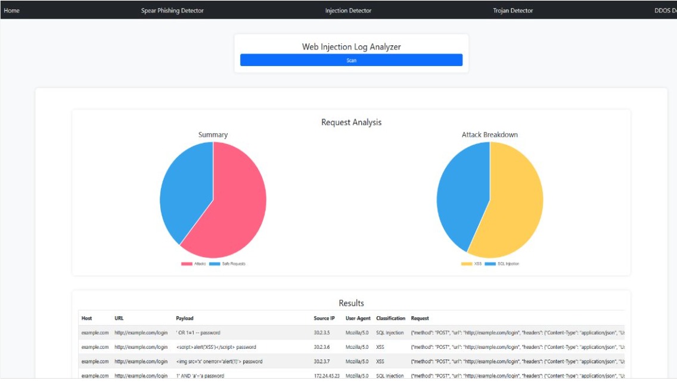Toggle the Safe Requests legend entry
The width and height of the screenshot is (677, 387).
(x=227, y=264)
